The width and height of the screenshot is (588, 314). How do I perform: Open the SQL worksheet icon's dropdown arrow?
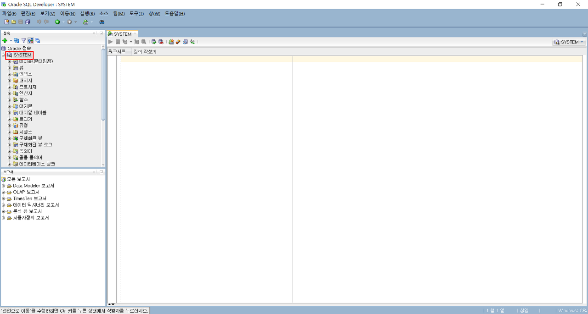point(91,22)
